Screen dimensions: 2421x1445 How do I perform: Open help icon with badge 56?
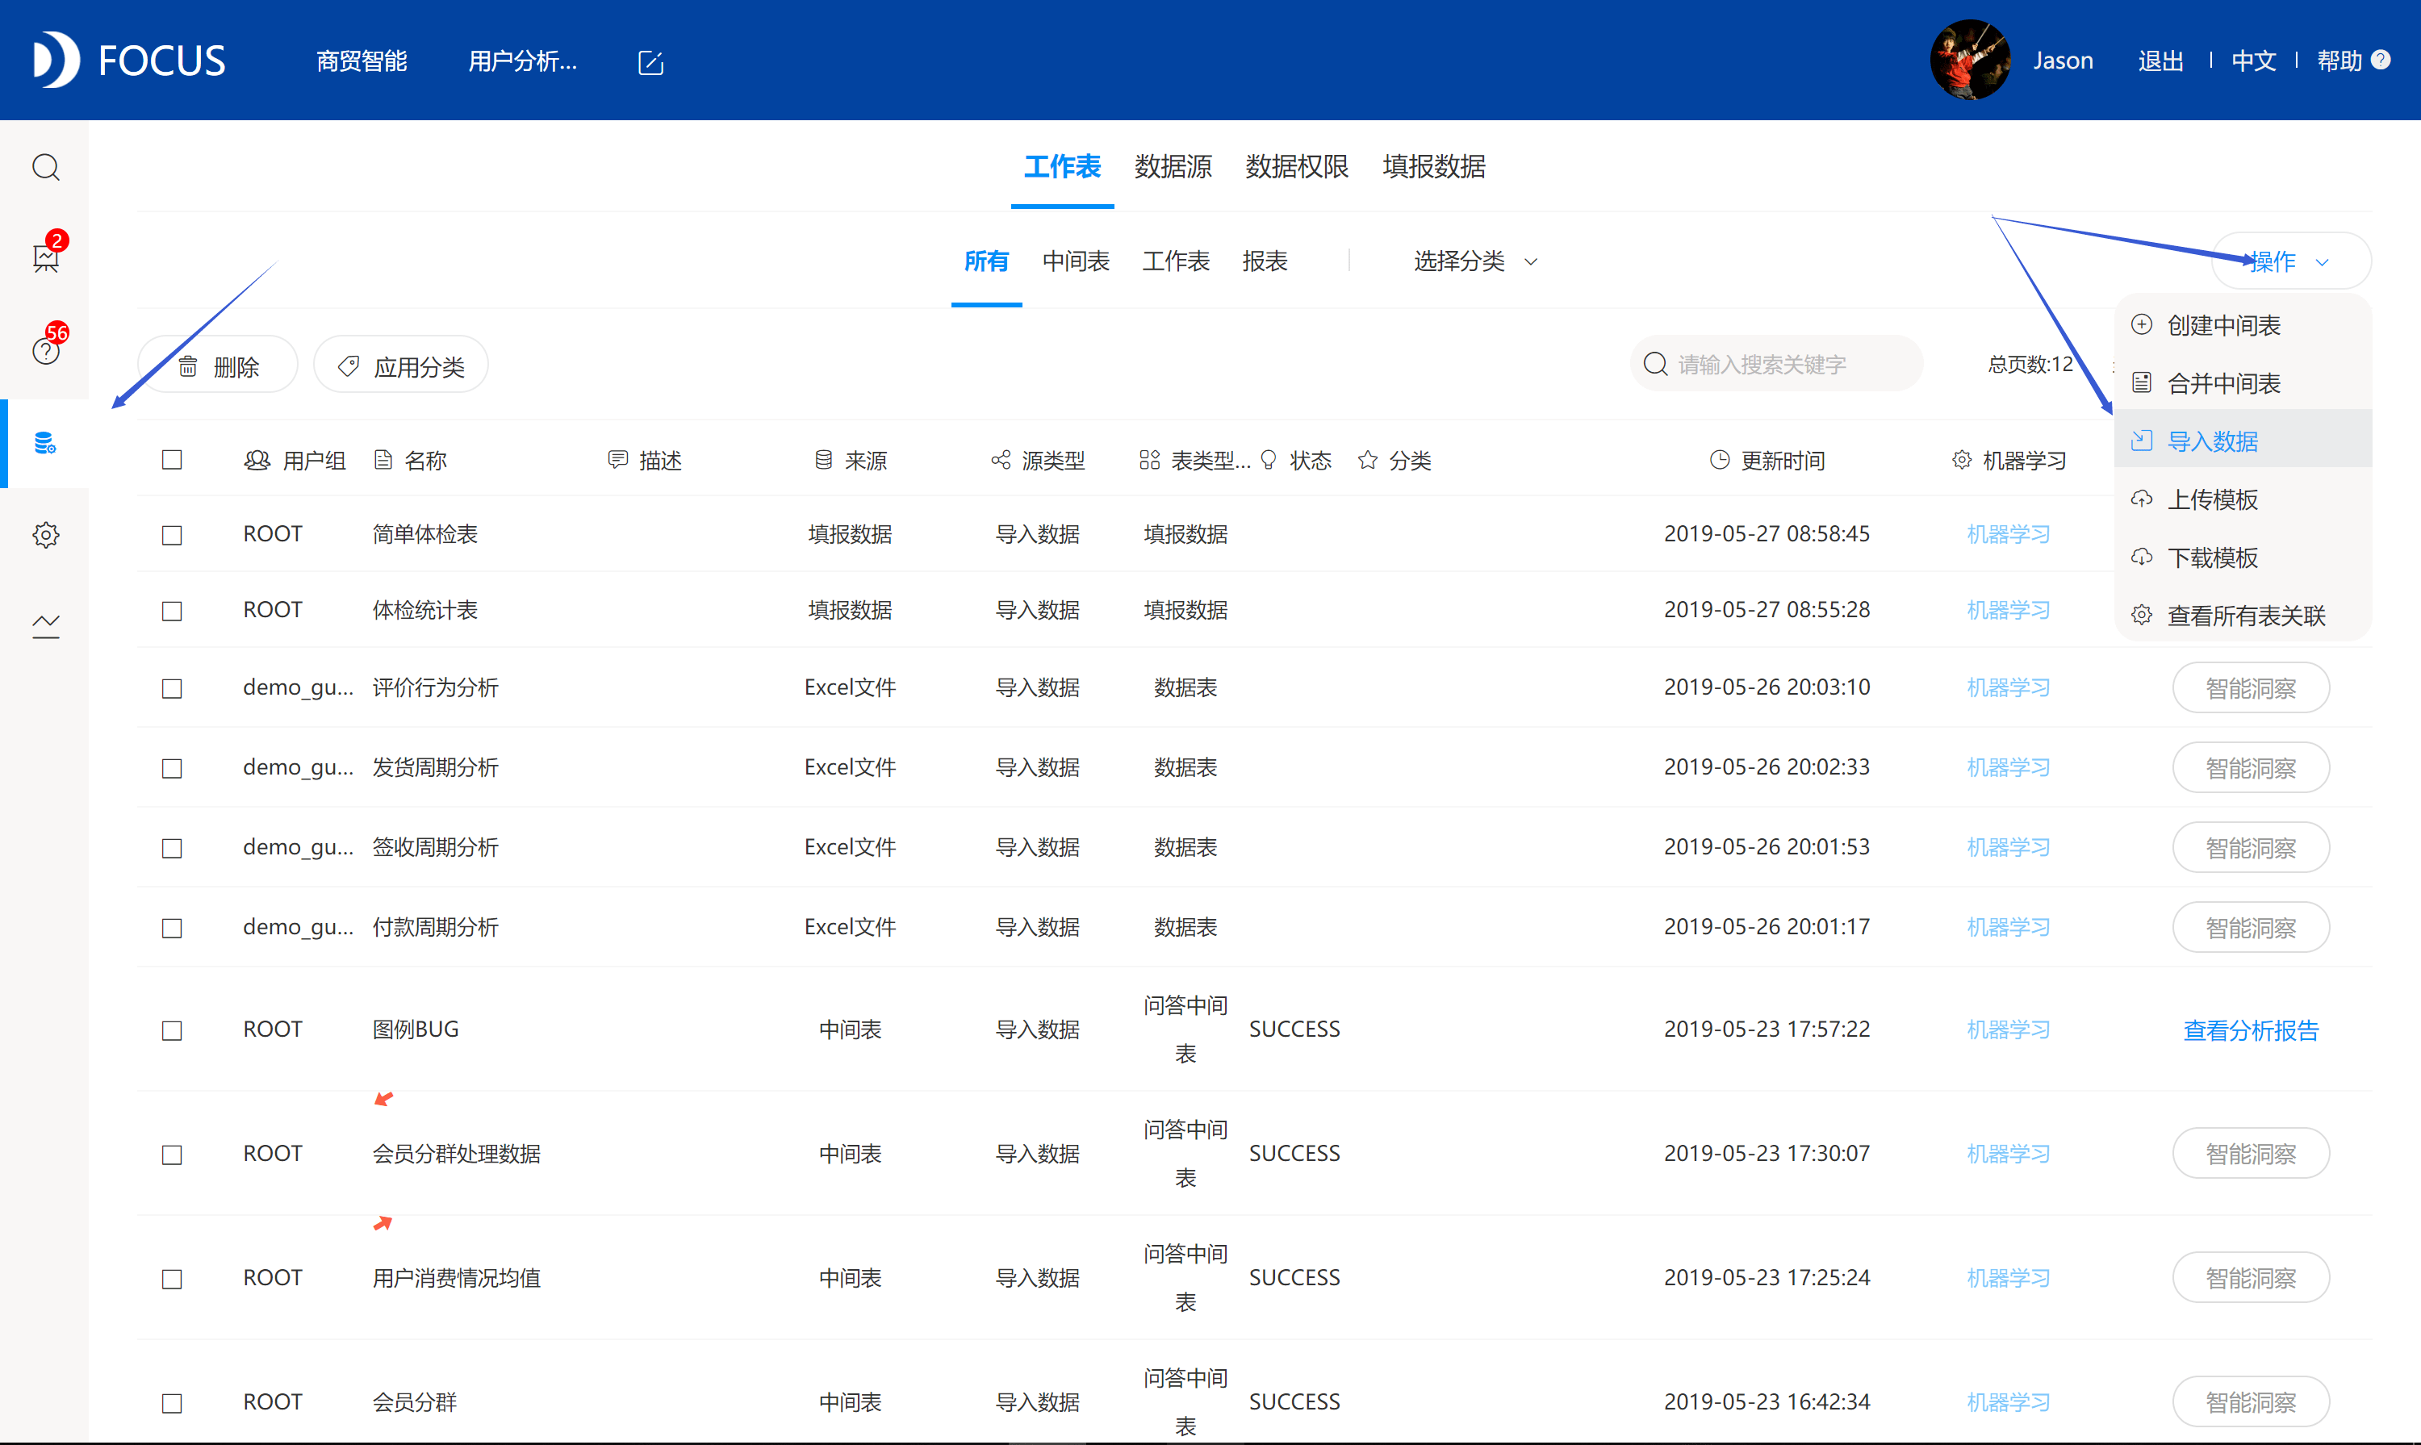pyautogui.click(x=46, y=350)
